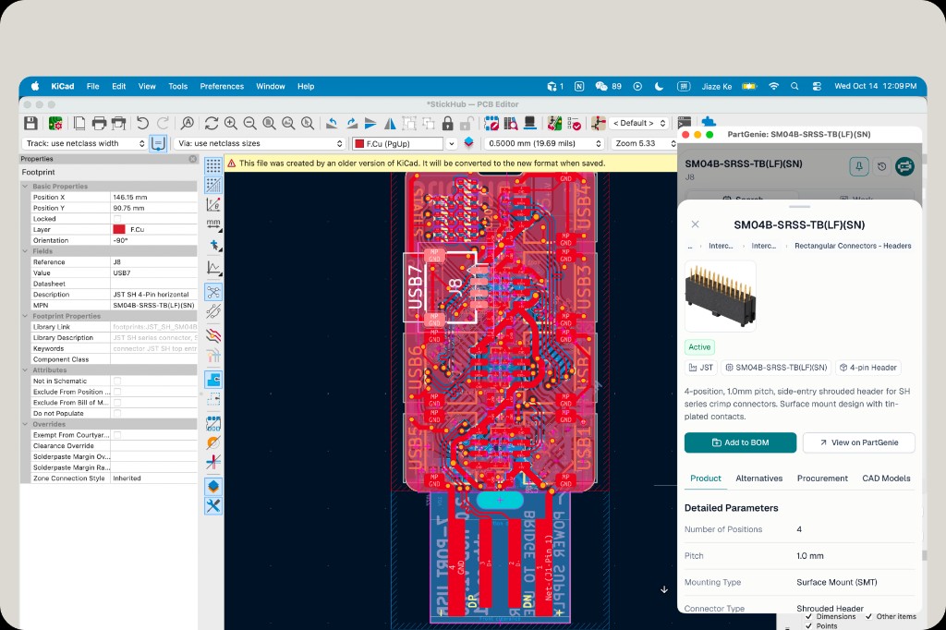This screenshot has height=630, width=946.
Task: Open PartGenie history clock icon
Action: [881, 166]
